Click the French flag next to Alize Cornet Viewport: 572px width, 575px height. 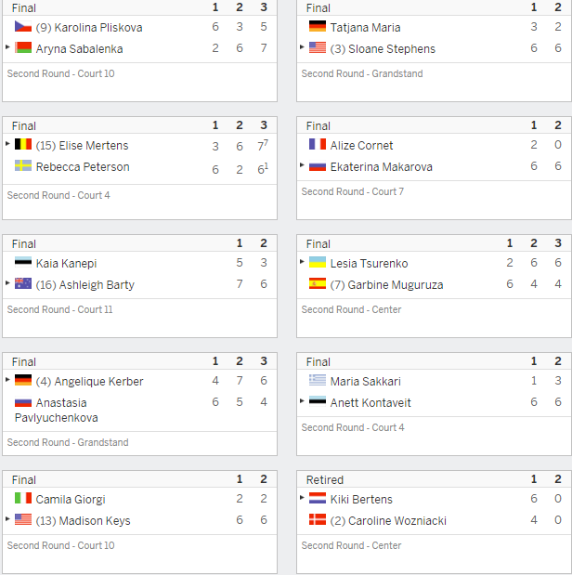click(318, 144)
